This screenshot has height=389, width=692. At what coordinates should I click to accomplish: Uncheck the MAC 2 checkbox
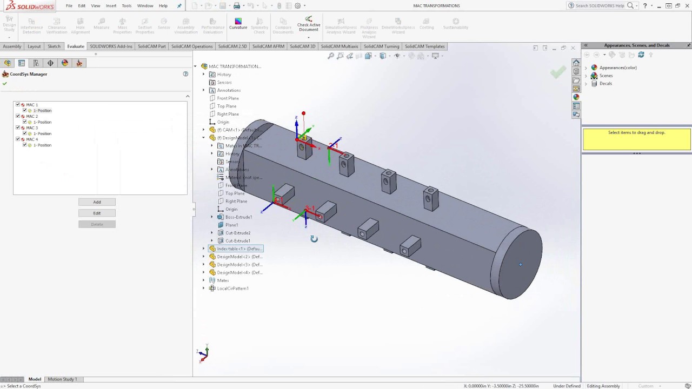point(18,116)
